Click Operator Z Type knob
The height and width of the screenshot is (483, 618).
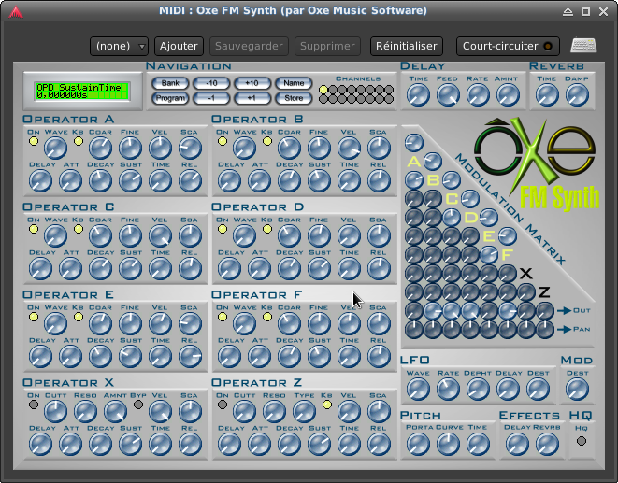coord(304,412)
